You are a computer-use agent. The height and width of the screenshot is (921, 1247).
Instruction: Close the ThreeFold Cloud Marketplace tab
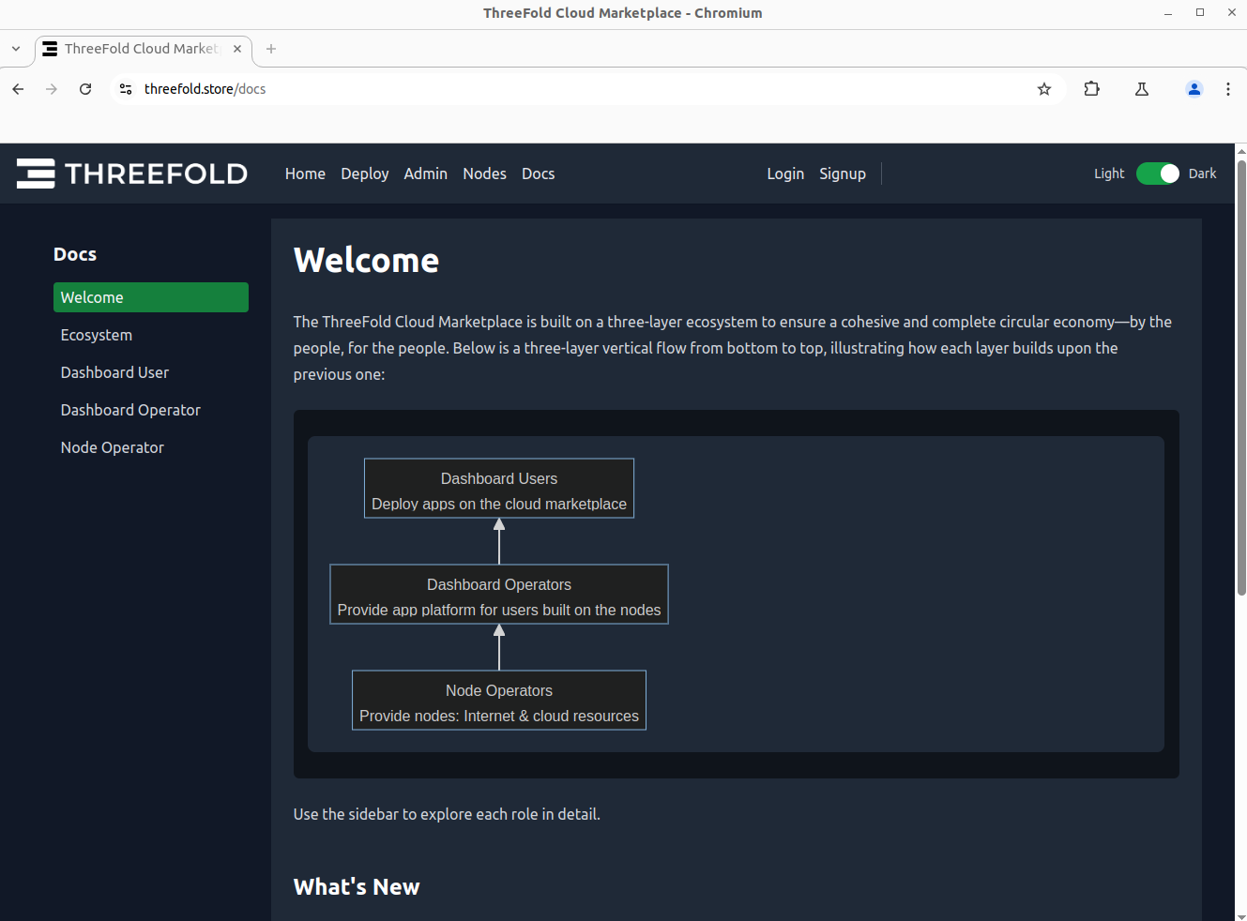coord(237,49)
